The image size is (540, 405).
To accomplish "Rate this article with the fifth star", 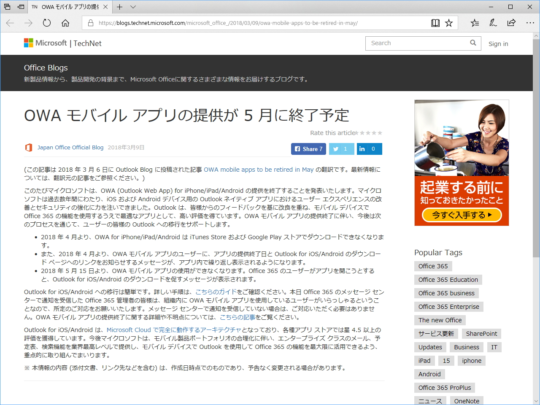I will [x=379, y=132].
